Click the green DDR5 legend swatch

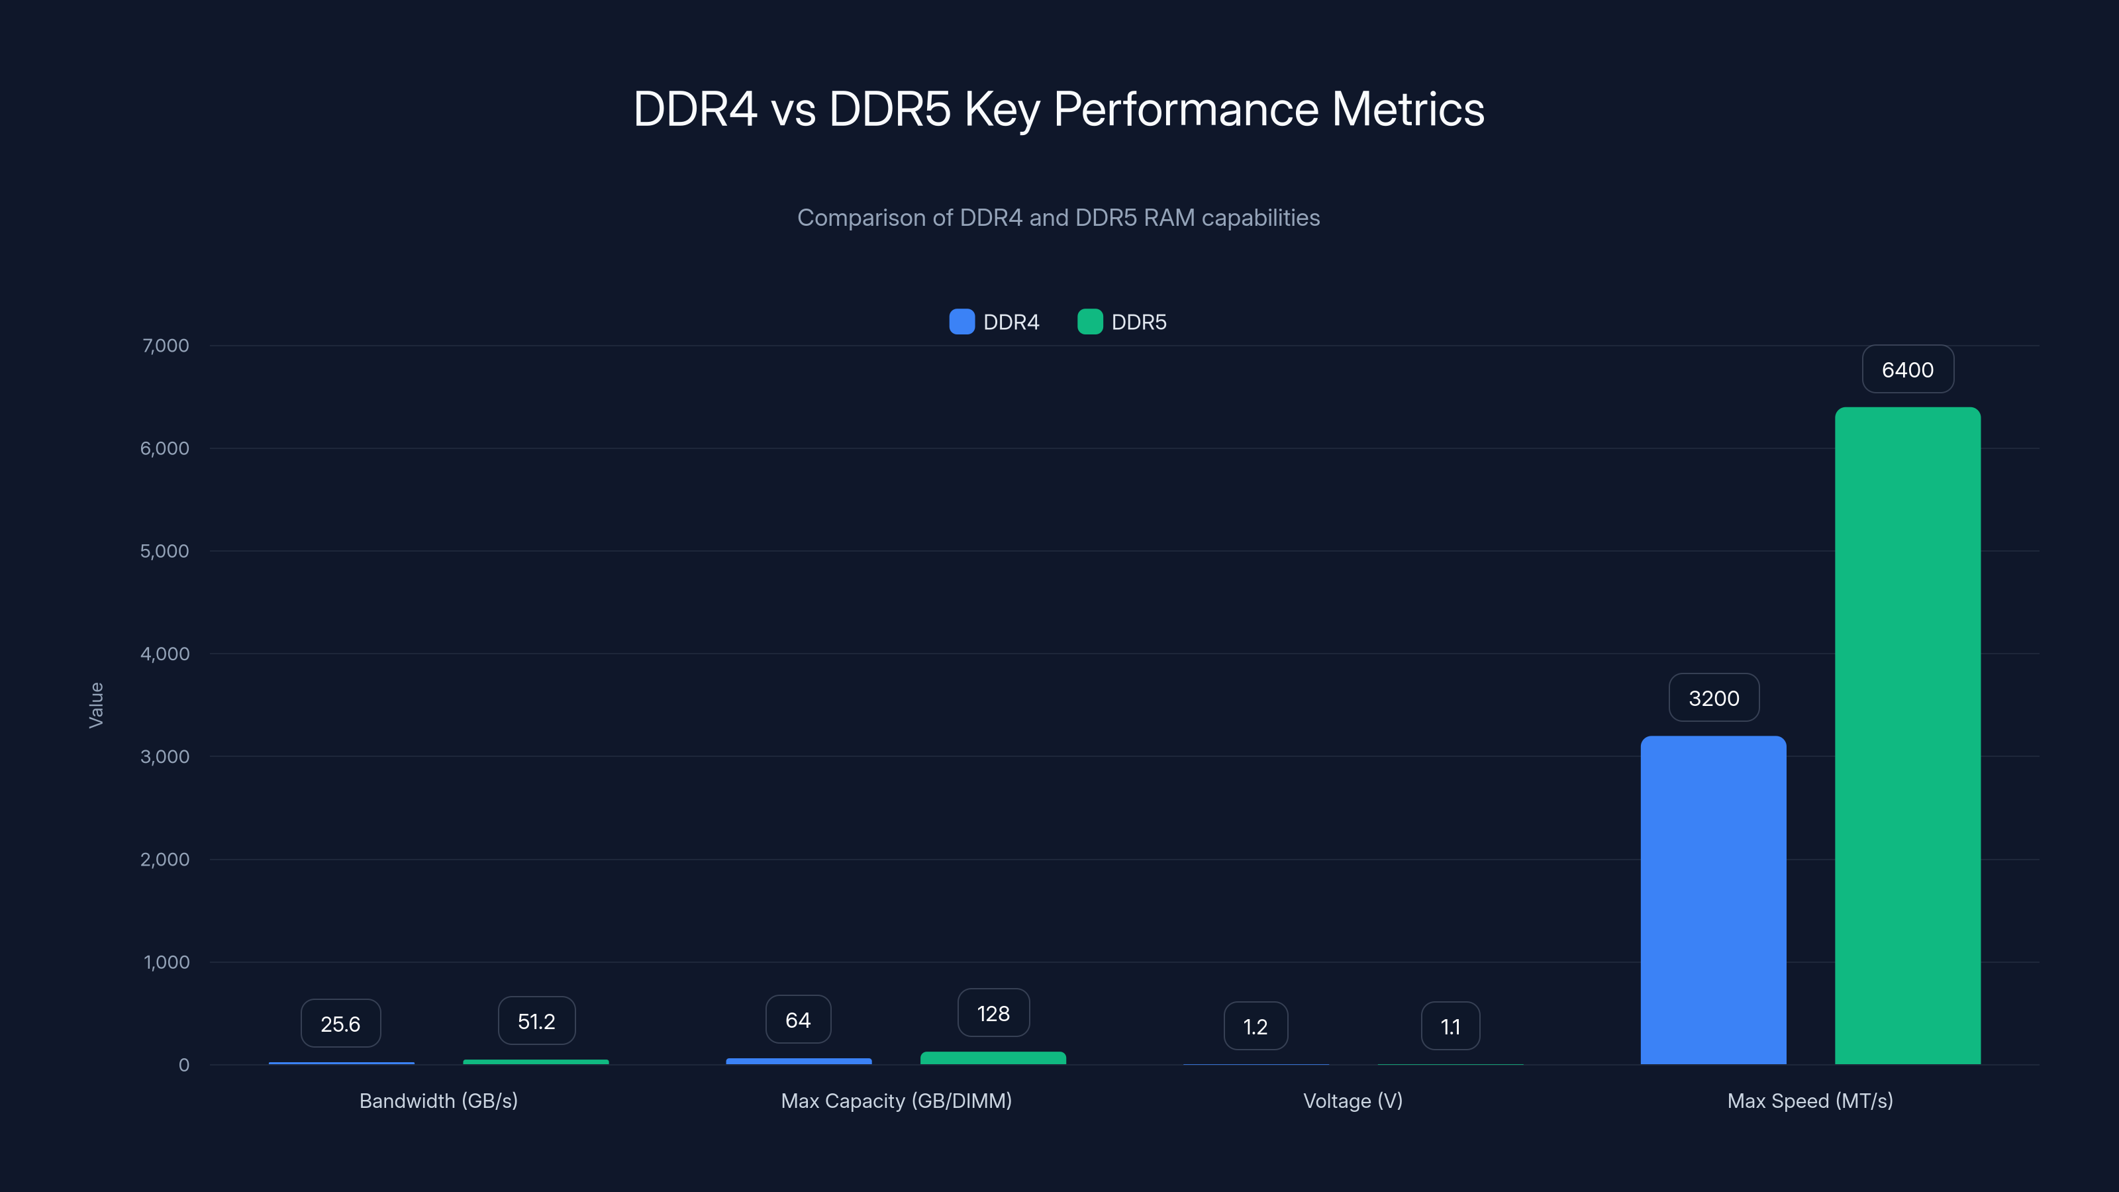pos(1090,322)
